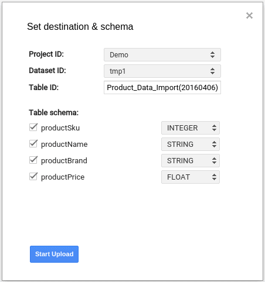Click the productPrice field label
The width and height of the screenshot is (265, 282).
pyautogui.click(x=63, y=177)
